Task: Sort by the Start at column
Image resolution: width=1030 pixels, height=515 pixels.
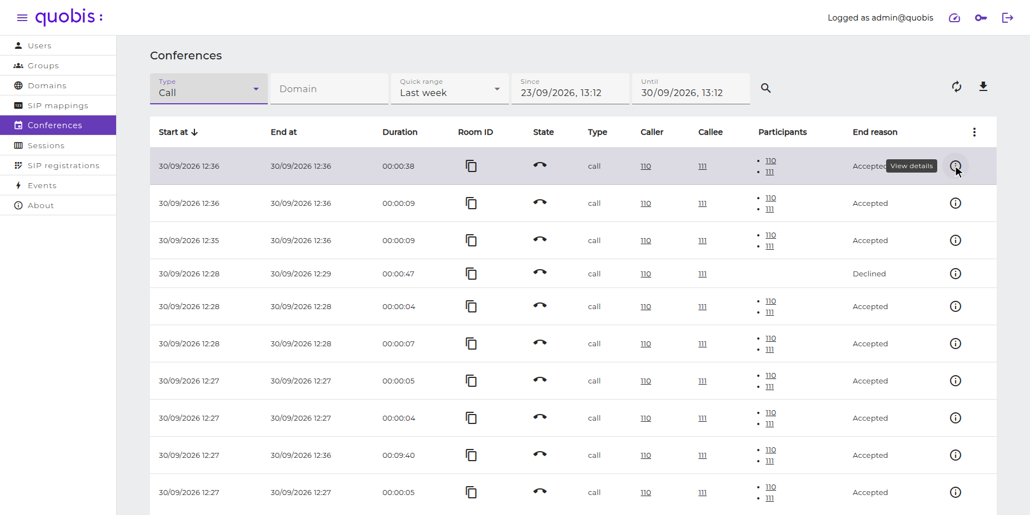Action: pyautogui.click(x=178, y=132)
